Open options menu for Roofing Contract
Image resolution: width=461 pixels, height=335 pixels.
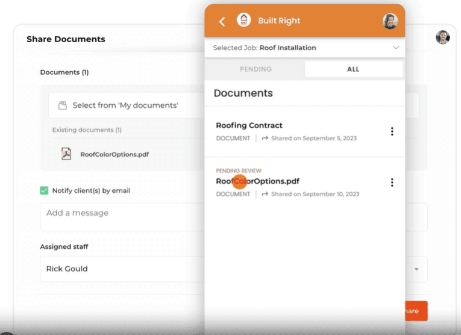coord(392,131)
